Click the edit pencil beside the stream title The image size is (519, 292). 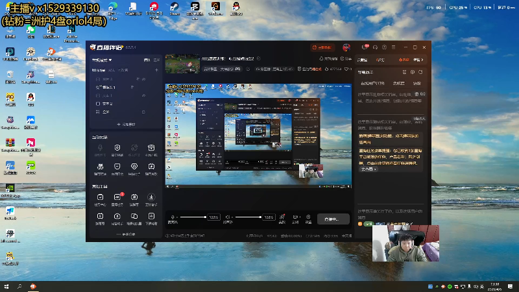coord(259,58)
